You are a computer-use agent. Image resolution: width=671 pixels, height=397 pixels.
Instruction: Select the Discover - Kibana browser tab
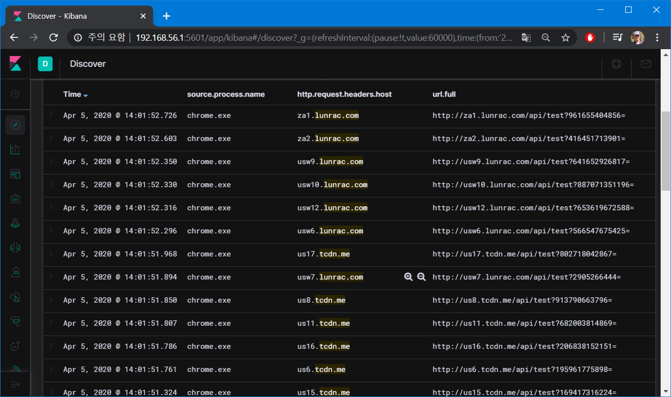coord(78,16)
